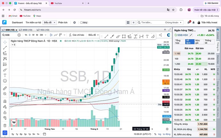Expand the Chứng khoán search type dropdown

coord(173,22)
